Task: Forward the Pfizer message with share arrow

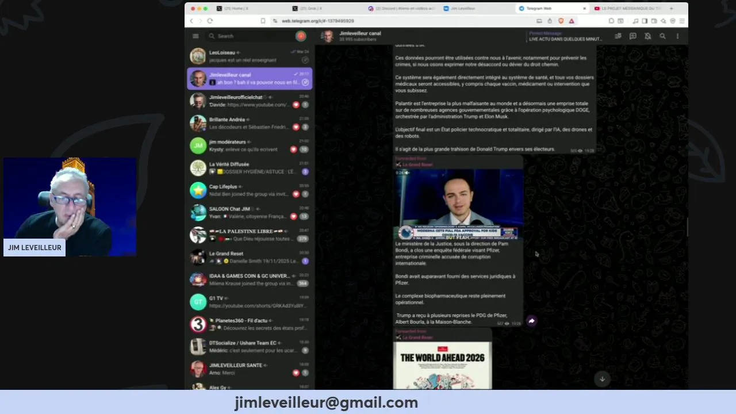Action: point(531,321)
